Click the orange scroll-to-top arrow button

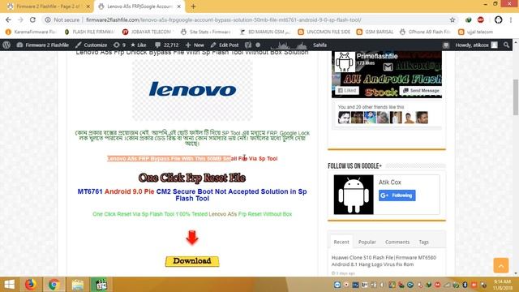pyautogui.click(x=501, y=265)
